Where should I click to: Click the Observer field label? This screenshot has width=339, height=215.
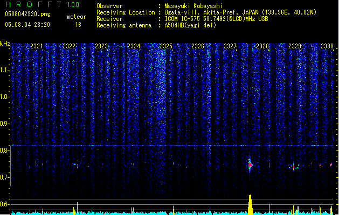[x=109, y=6]
